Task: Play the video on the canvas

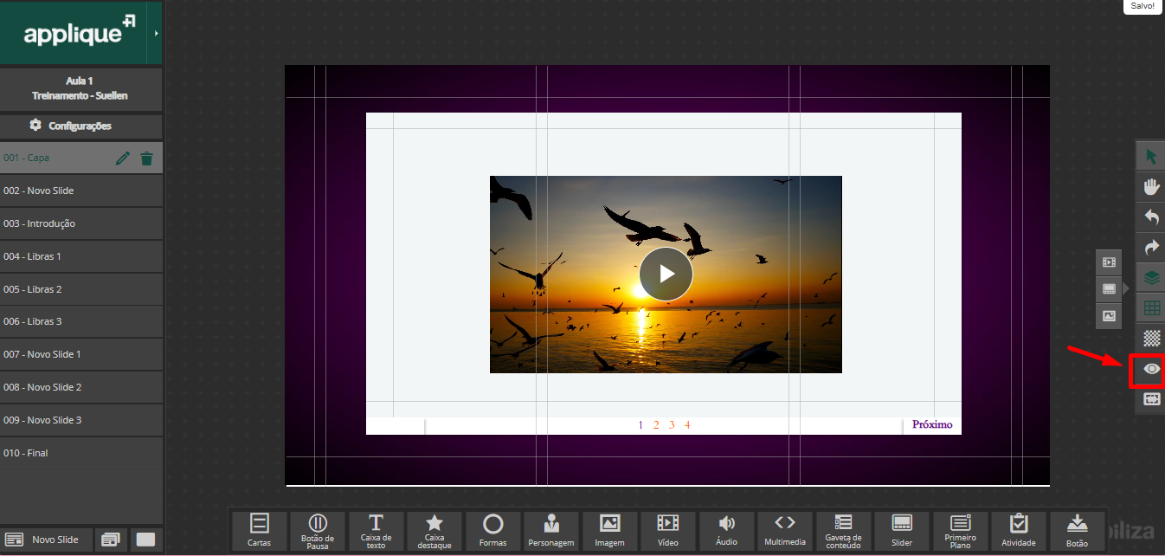Action: coord(666,274)
